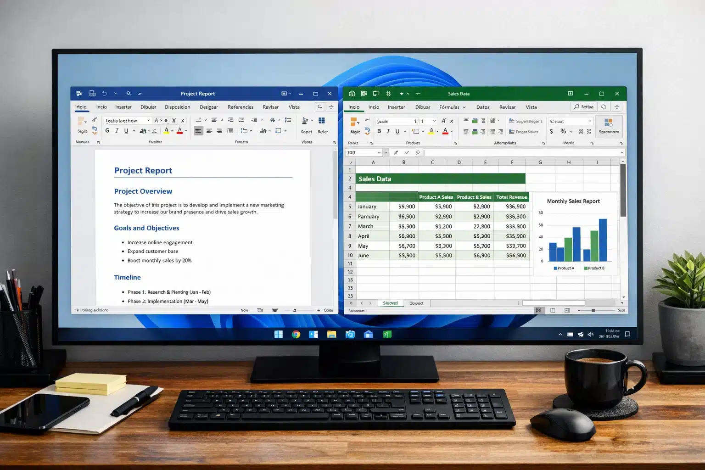Click the Undo icon in Word's title bar
The image size is (705, 470).
point(105,93)
